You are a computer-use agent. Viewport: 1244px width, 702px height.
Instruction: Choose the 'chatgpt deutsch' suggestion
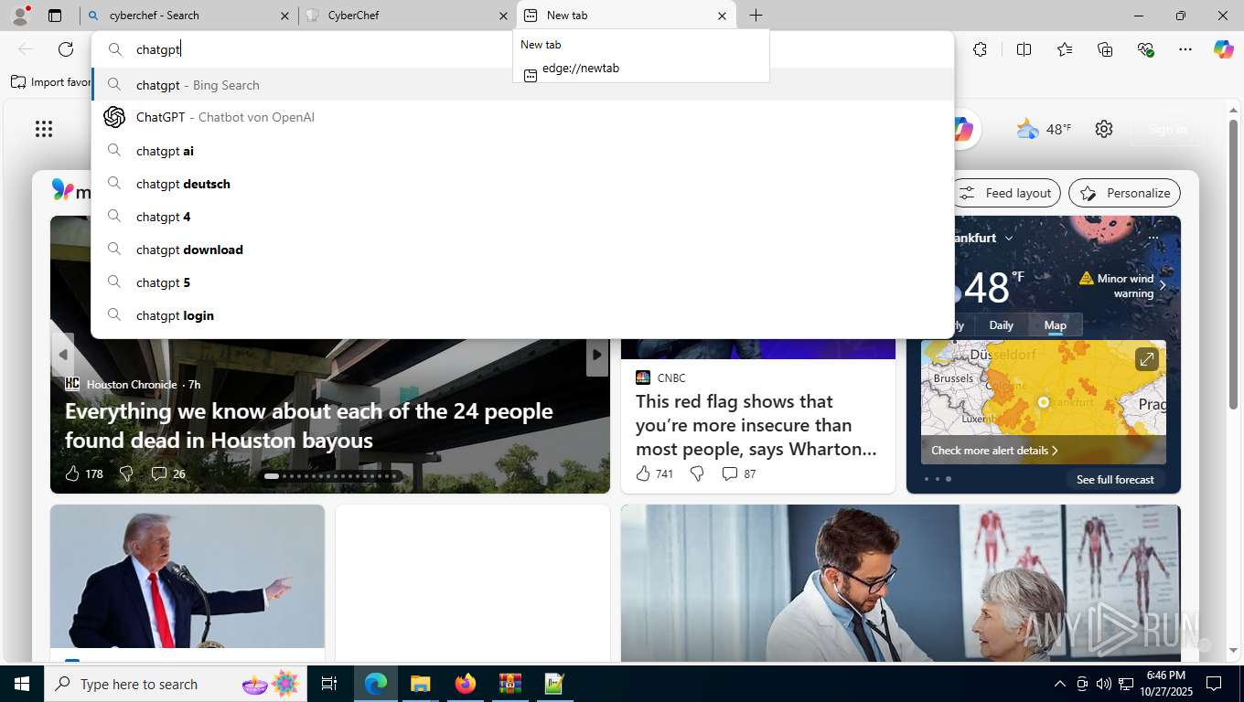pyautogui.click(x=522, y=184)
